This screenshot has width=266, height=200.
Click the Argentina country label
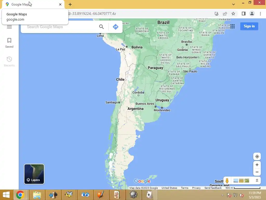tap(135, 109)
